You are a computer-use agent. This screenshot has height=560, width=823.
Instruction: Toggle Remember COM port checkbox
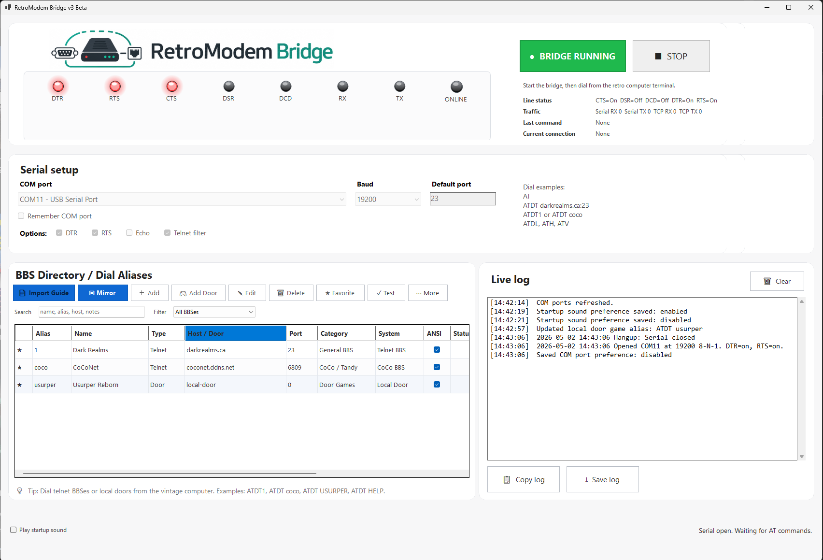click(21, 216)
